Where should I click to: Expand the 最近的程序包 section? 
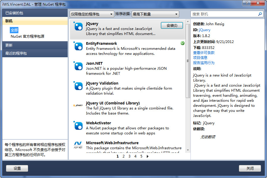tap(35, 53)
